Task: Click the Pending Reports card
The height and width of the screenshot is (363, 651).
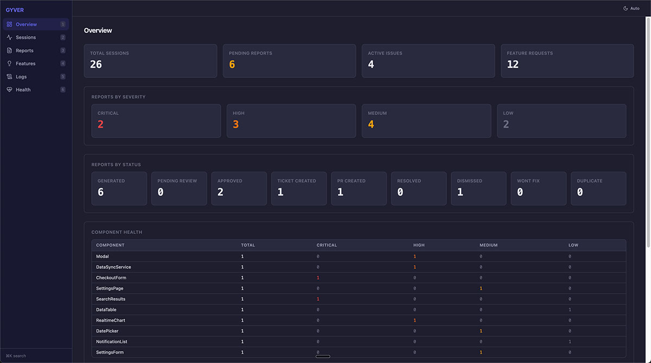Action: pos(289,61)
